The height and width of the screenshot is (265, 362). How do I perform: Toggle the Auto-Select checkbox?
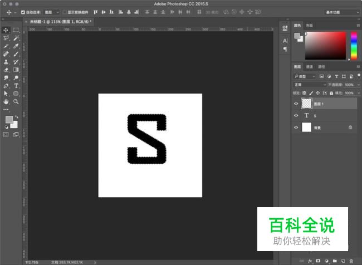tap(23, 12)
